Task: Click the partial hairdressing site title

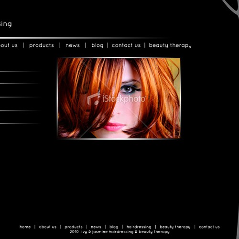Action: click(x=6, y=24)
